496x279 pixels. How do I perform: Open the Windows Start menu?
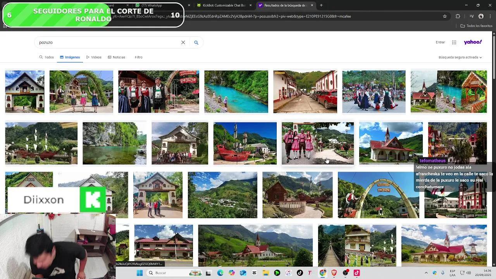(x=139, y=273)
